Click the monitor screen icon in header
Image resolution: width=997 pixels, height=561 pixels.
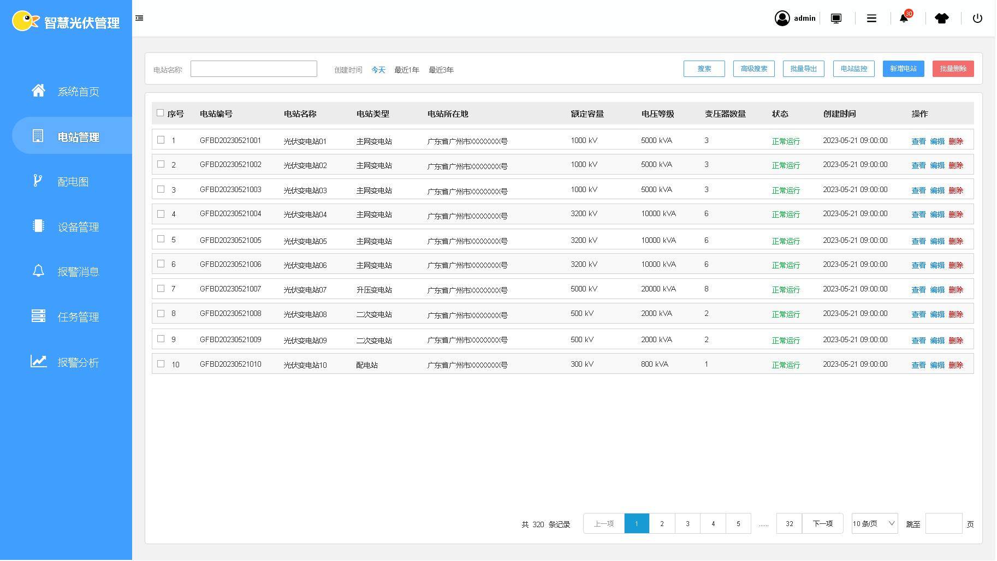point(835,18)
